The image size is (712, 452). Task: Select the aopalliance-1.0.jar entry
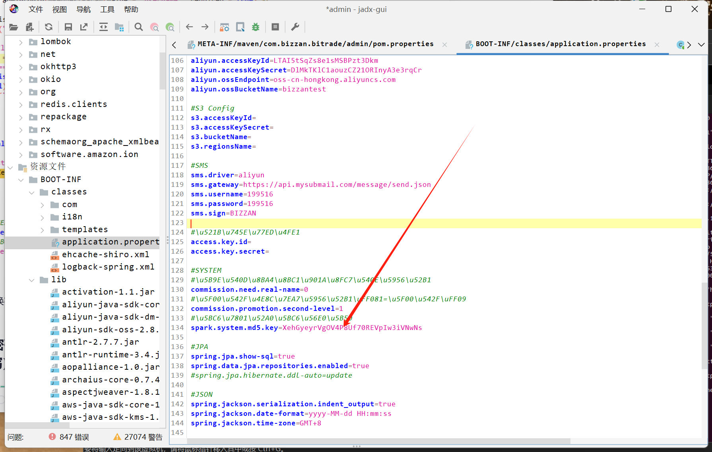(105, 367)
